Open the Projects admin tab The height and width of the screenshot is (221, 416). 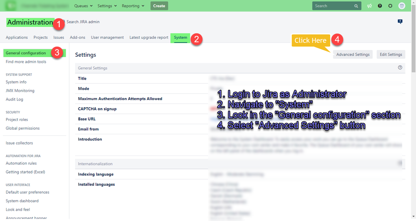tap(40, 38)
